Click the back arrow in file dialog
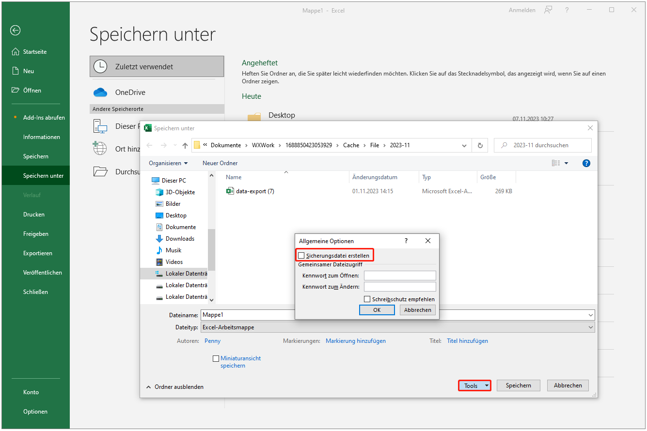Screen dimensions: 647x431 [149, 145]
